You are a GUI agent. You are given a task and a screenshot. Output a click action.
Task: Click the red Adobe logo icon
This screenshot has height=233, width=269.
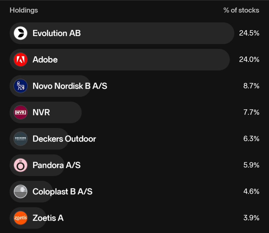click(x=20, y=60)
